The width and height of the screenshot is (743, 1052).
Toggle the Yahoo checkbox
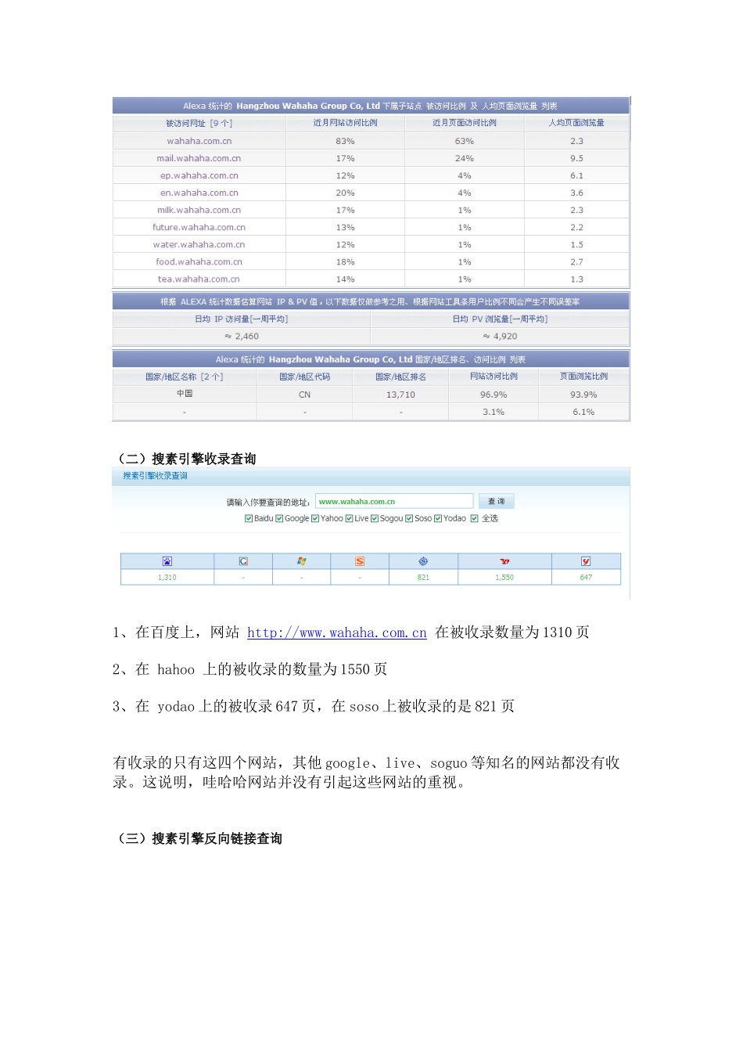coord(315,518)
